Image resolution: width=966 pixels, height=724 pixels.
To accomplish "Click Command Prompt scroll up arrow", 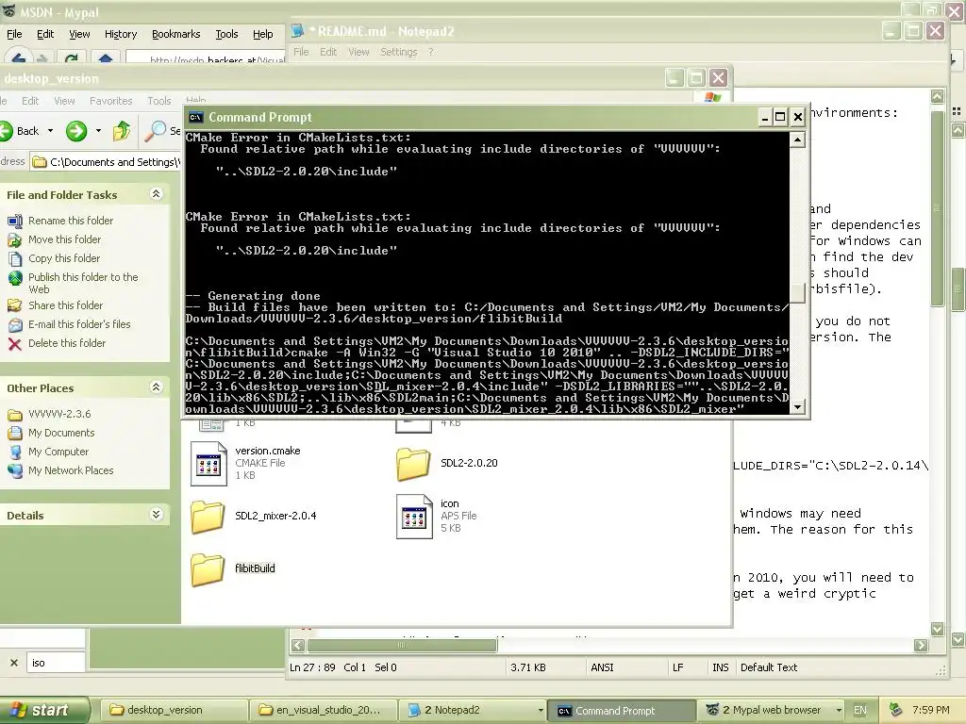I will coord(797,140).
